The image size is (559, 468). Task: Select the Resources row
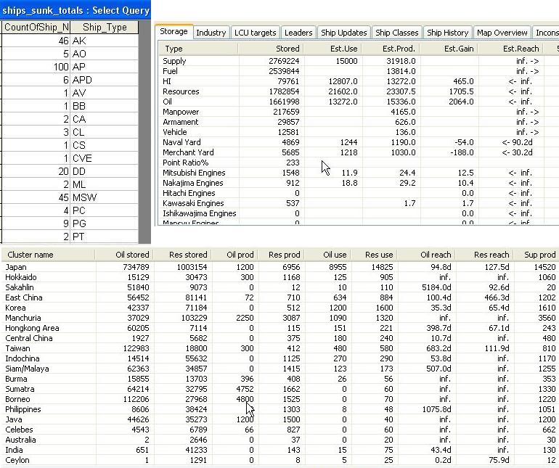(359, 91)
